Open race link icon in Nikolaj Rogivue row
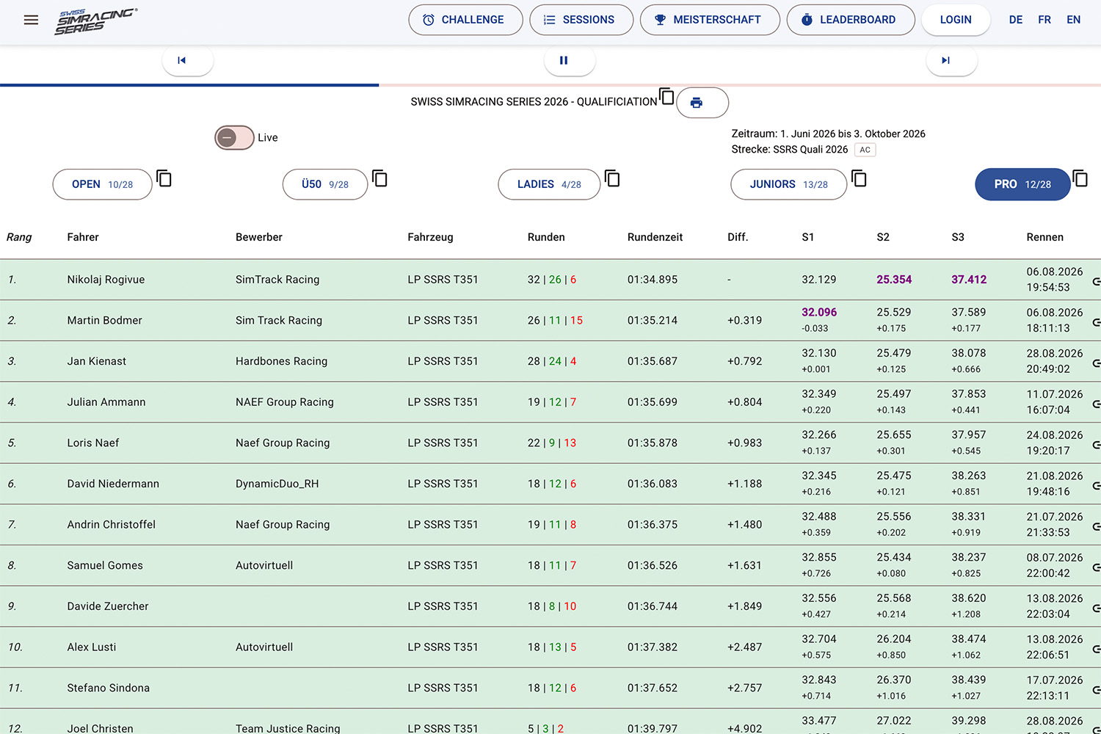Screen dimensions: 1101x734 click(x=1096, y=281)
